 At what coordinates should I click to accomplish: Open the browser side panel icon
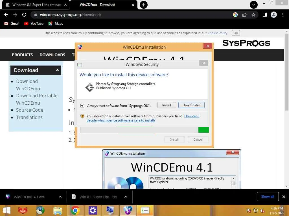coord(265,15)
